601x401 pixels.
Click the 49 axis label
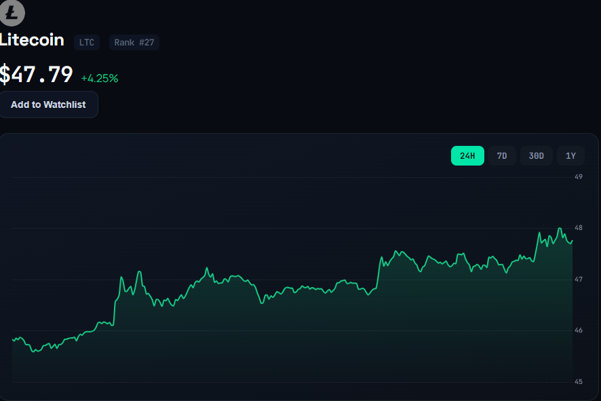point(579,176)
